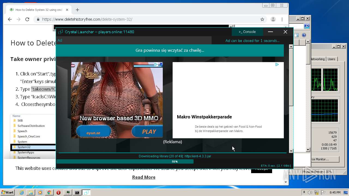
Task: Click Explorer window scrollbar up arrow
Action: pos(308,42)
